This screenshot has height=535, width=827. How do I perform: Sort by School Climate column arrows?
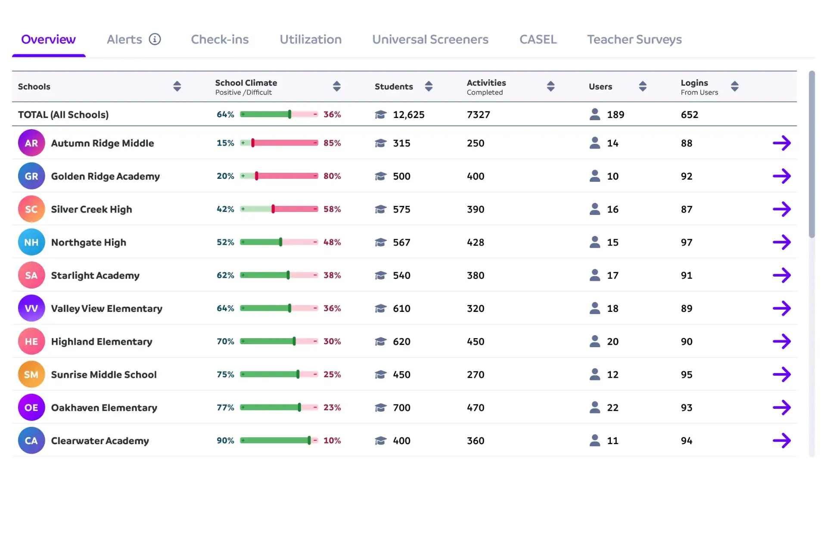(337, 86)
